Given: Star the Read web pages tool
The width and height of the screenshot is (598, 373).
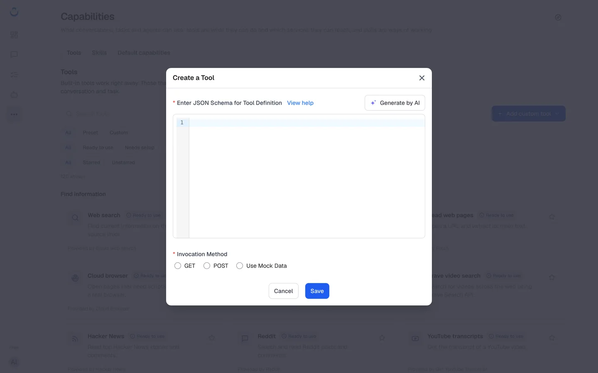Looking at the screenshot, I should [x=552, y=217].
